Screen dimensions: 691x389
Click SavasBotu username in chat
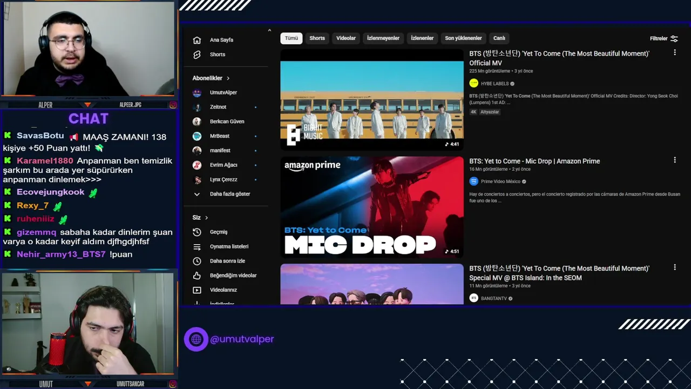pos(40,136)
